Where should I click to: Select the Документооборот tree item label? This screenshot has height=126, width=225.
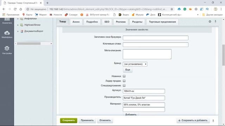34,31
